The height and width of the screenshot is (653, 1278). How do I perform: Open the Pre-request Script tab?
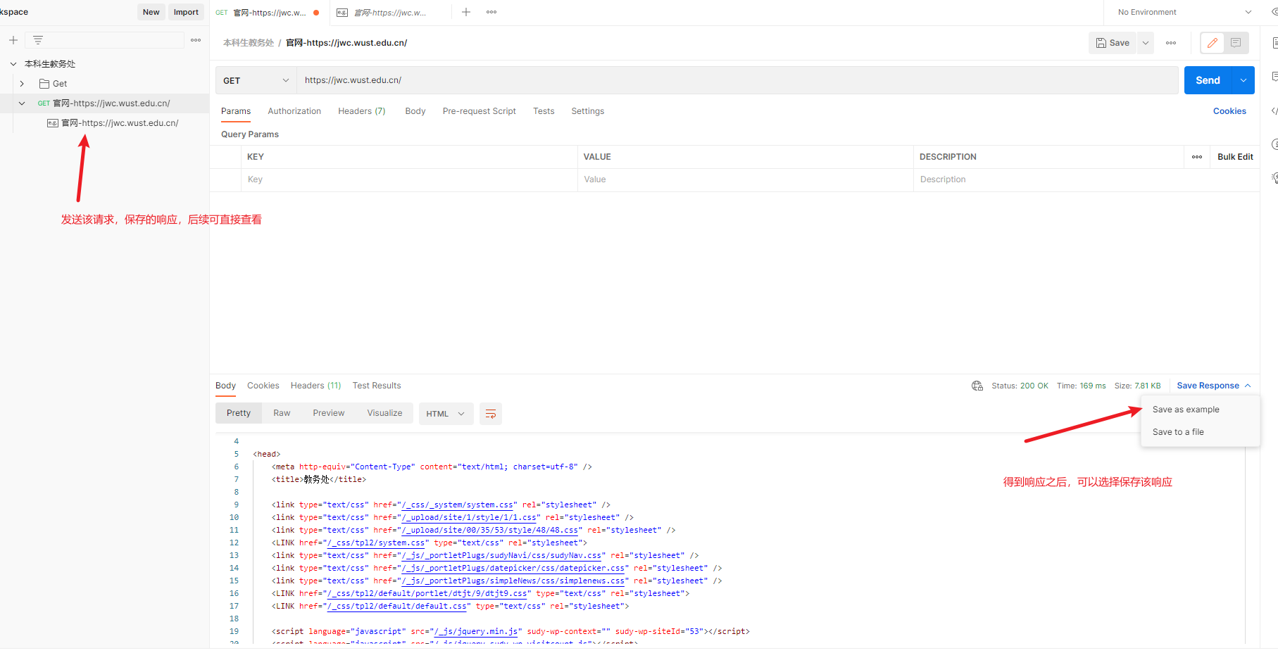480,111
